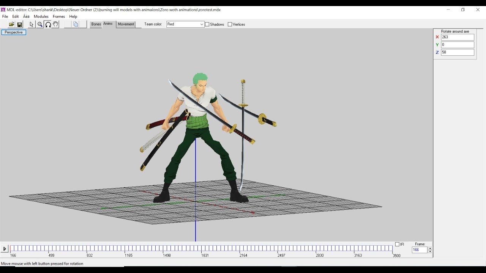Maximize the MDL-editor window
486x273 pixels.
tap(463, 9)
